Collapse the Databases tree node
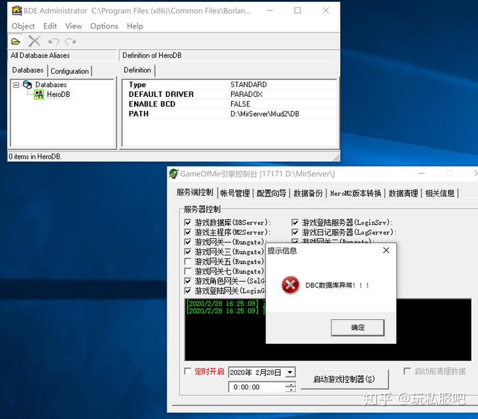 coord(16,85)
